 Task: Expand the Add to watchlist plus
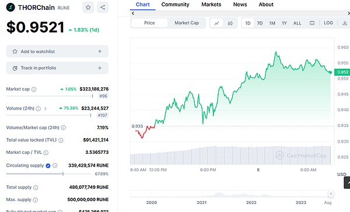(x=100, y=51)
